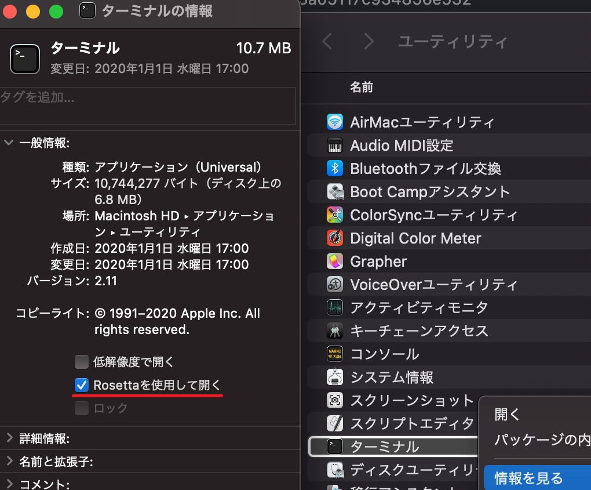Toggle the ロック checkbox
The width and height of the screenshot is (591, 490).
click(82, 408)
